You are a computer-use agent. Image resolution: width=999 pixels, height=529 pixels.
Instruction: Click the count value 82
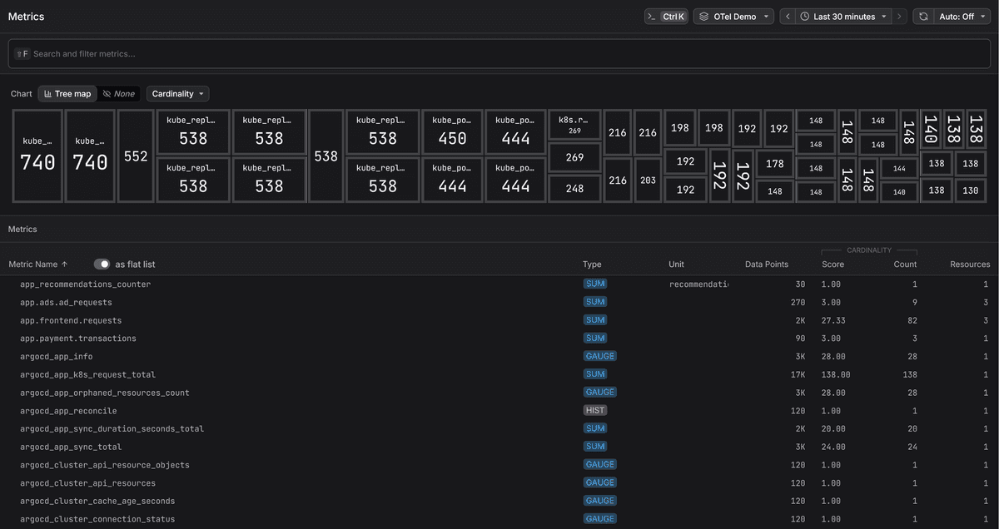(x=912, y=320)
